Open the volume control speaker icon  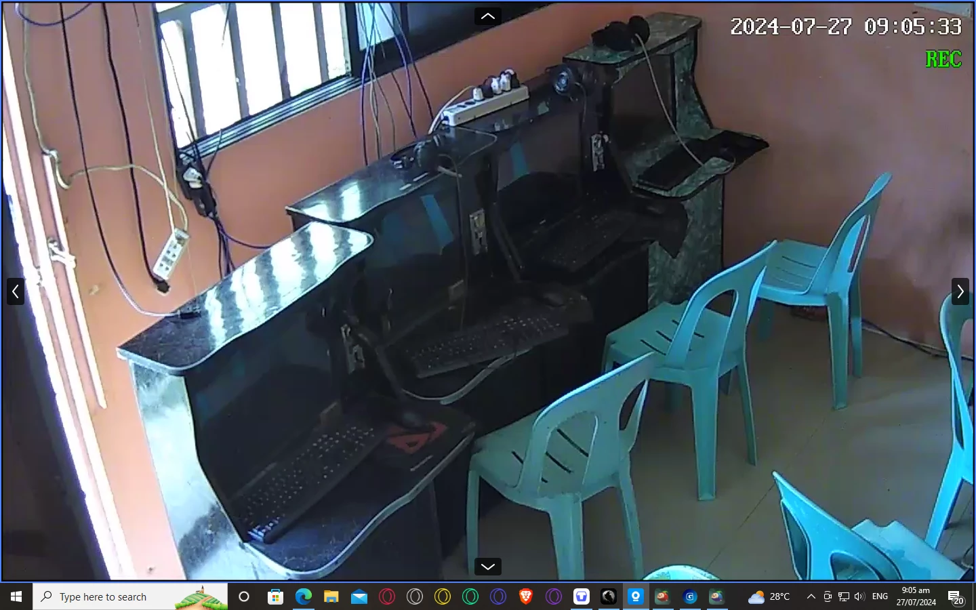coord(859,596)
